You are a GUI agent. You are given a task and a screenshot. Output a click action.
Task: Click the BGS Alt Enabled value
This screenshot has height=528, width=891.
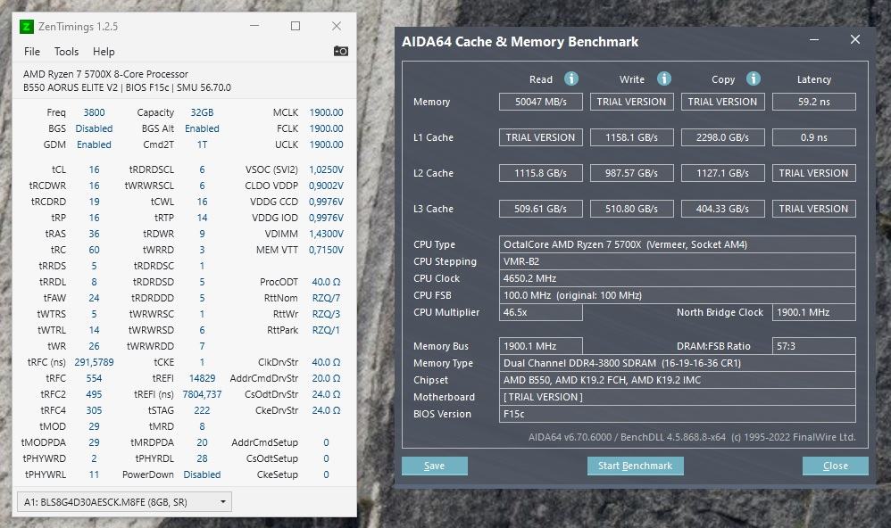[202, 128]
